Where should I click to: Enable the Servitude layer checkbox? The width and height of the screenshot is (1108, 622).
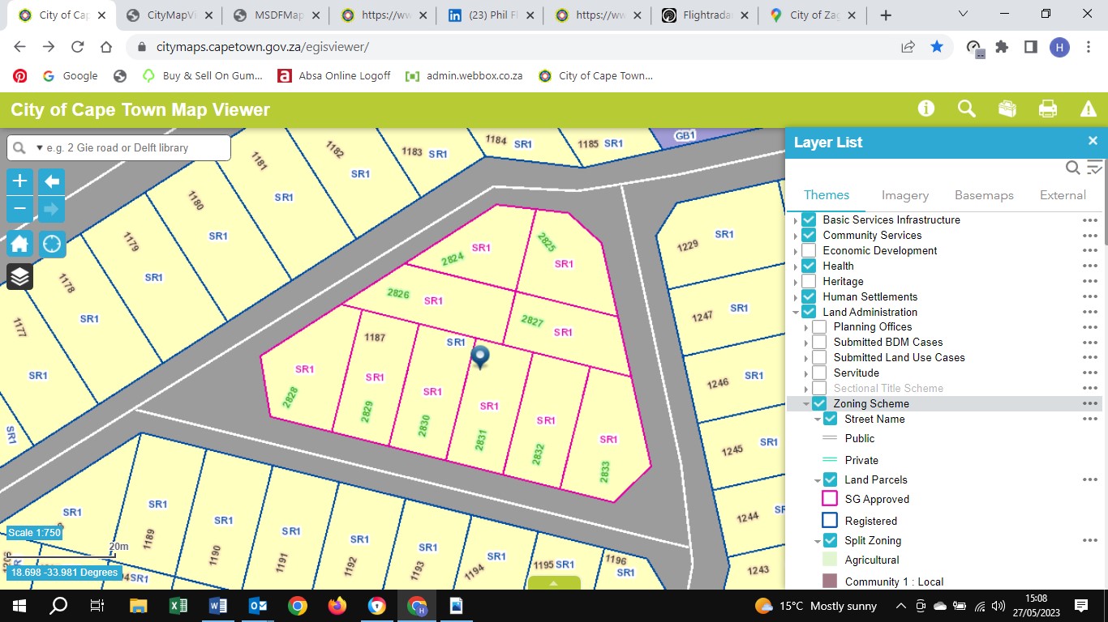point(819,373)
